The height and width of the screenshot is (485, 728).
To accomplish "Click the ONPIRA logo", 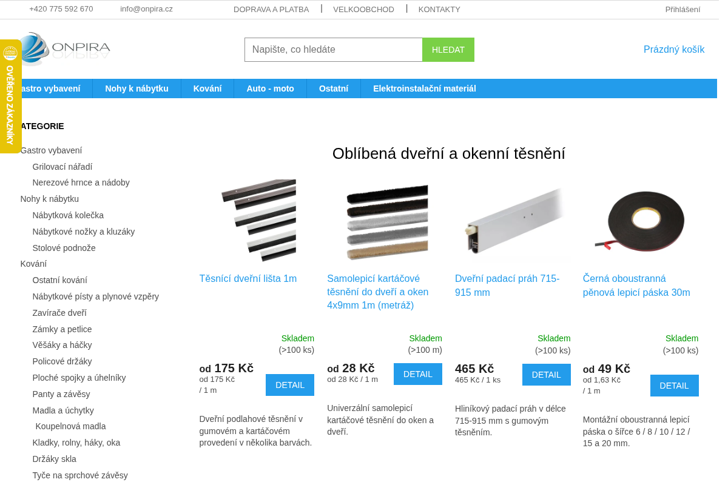I will click(65, 48).
